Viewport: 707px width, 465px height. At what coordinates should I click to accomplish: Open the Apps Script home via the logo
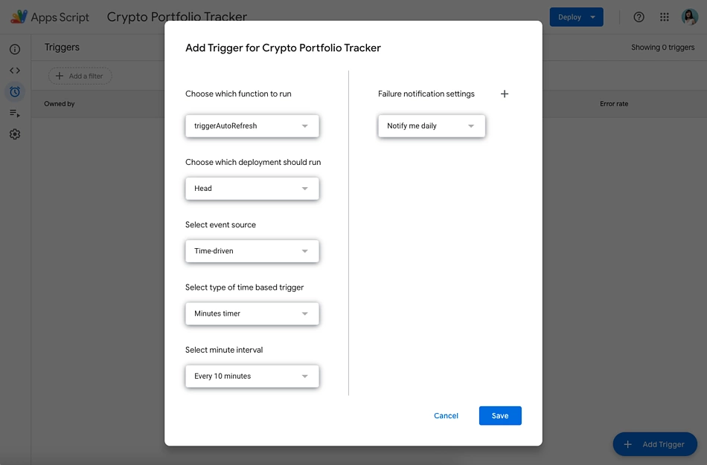pos(18,16)
